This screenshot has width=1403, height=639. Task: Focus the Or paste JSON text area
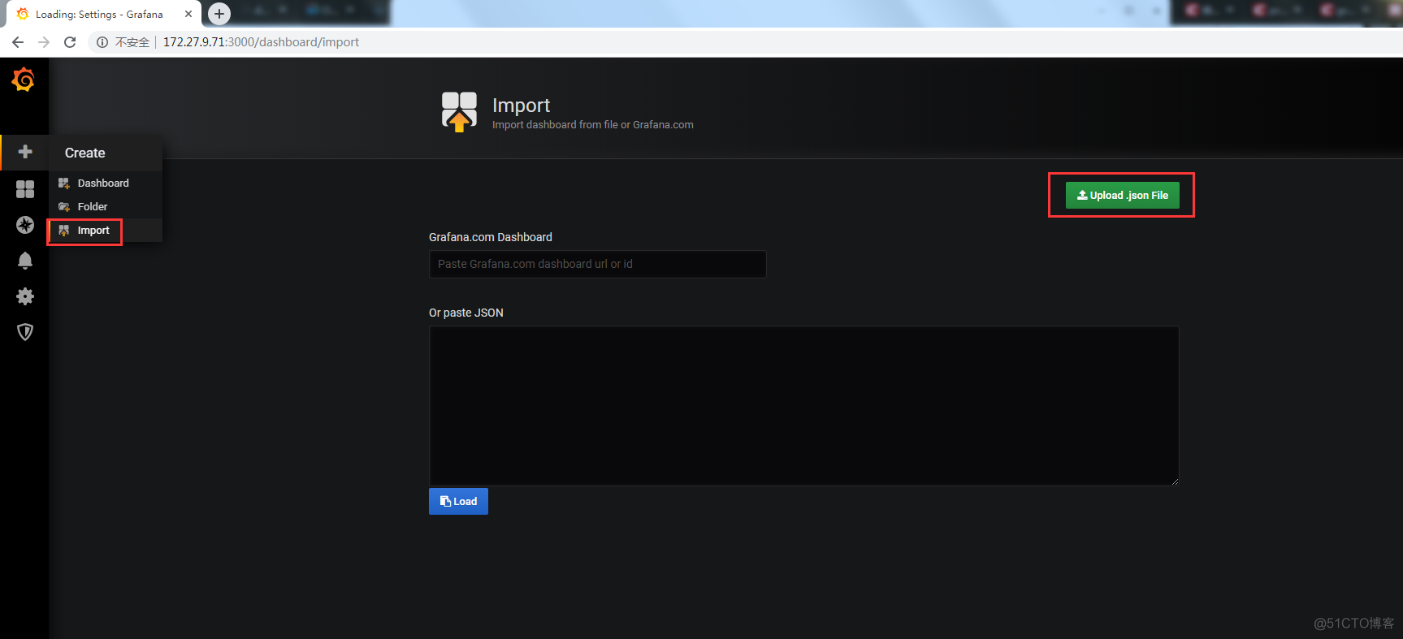coord(803,406)
